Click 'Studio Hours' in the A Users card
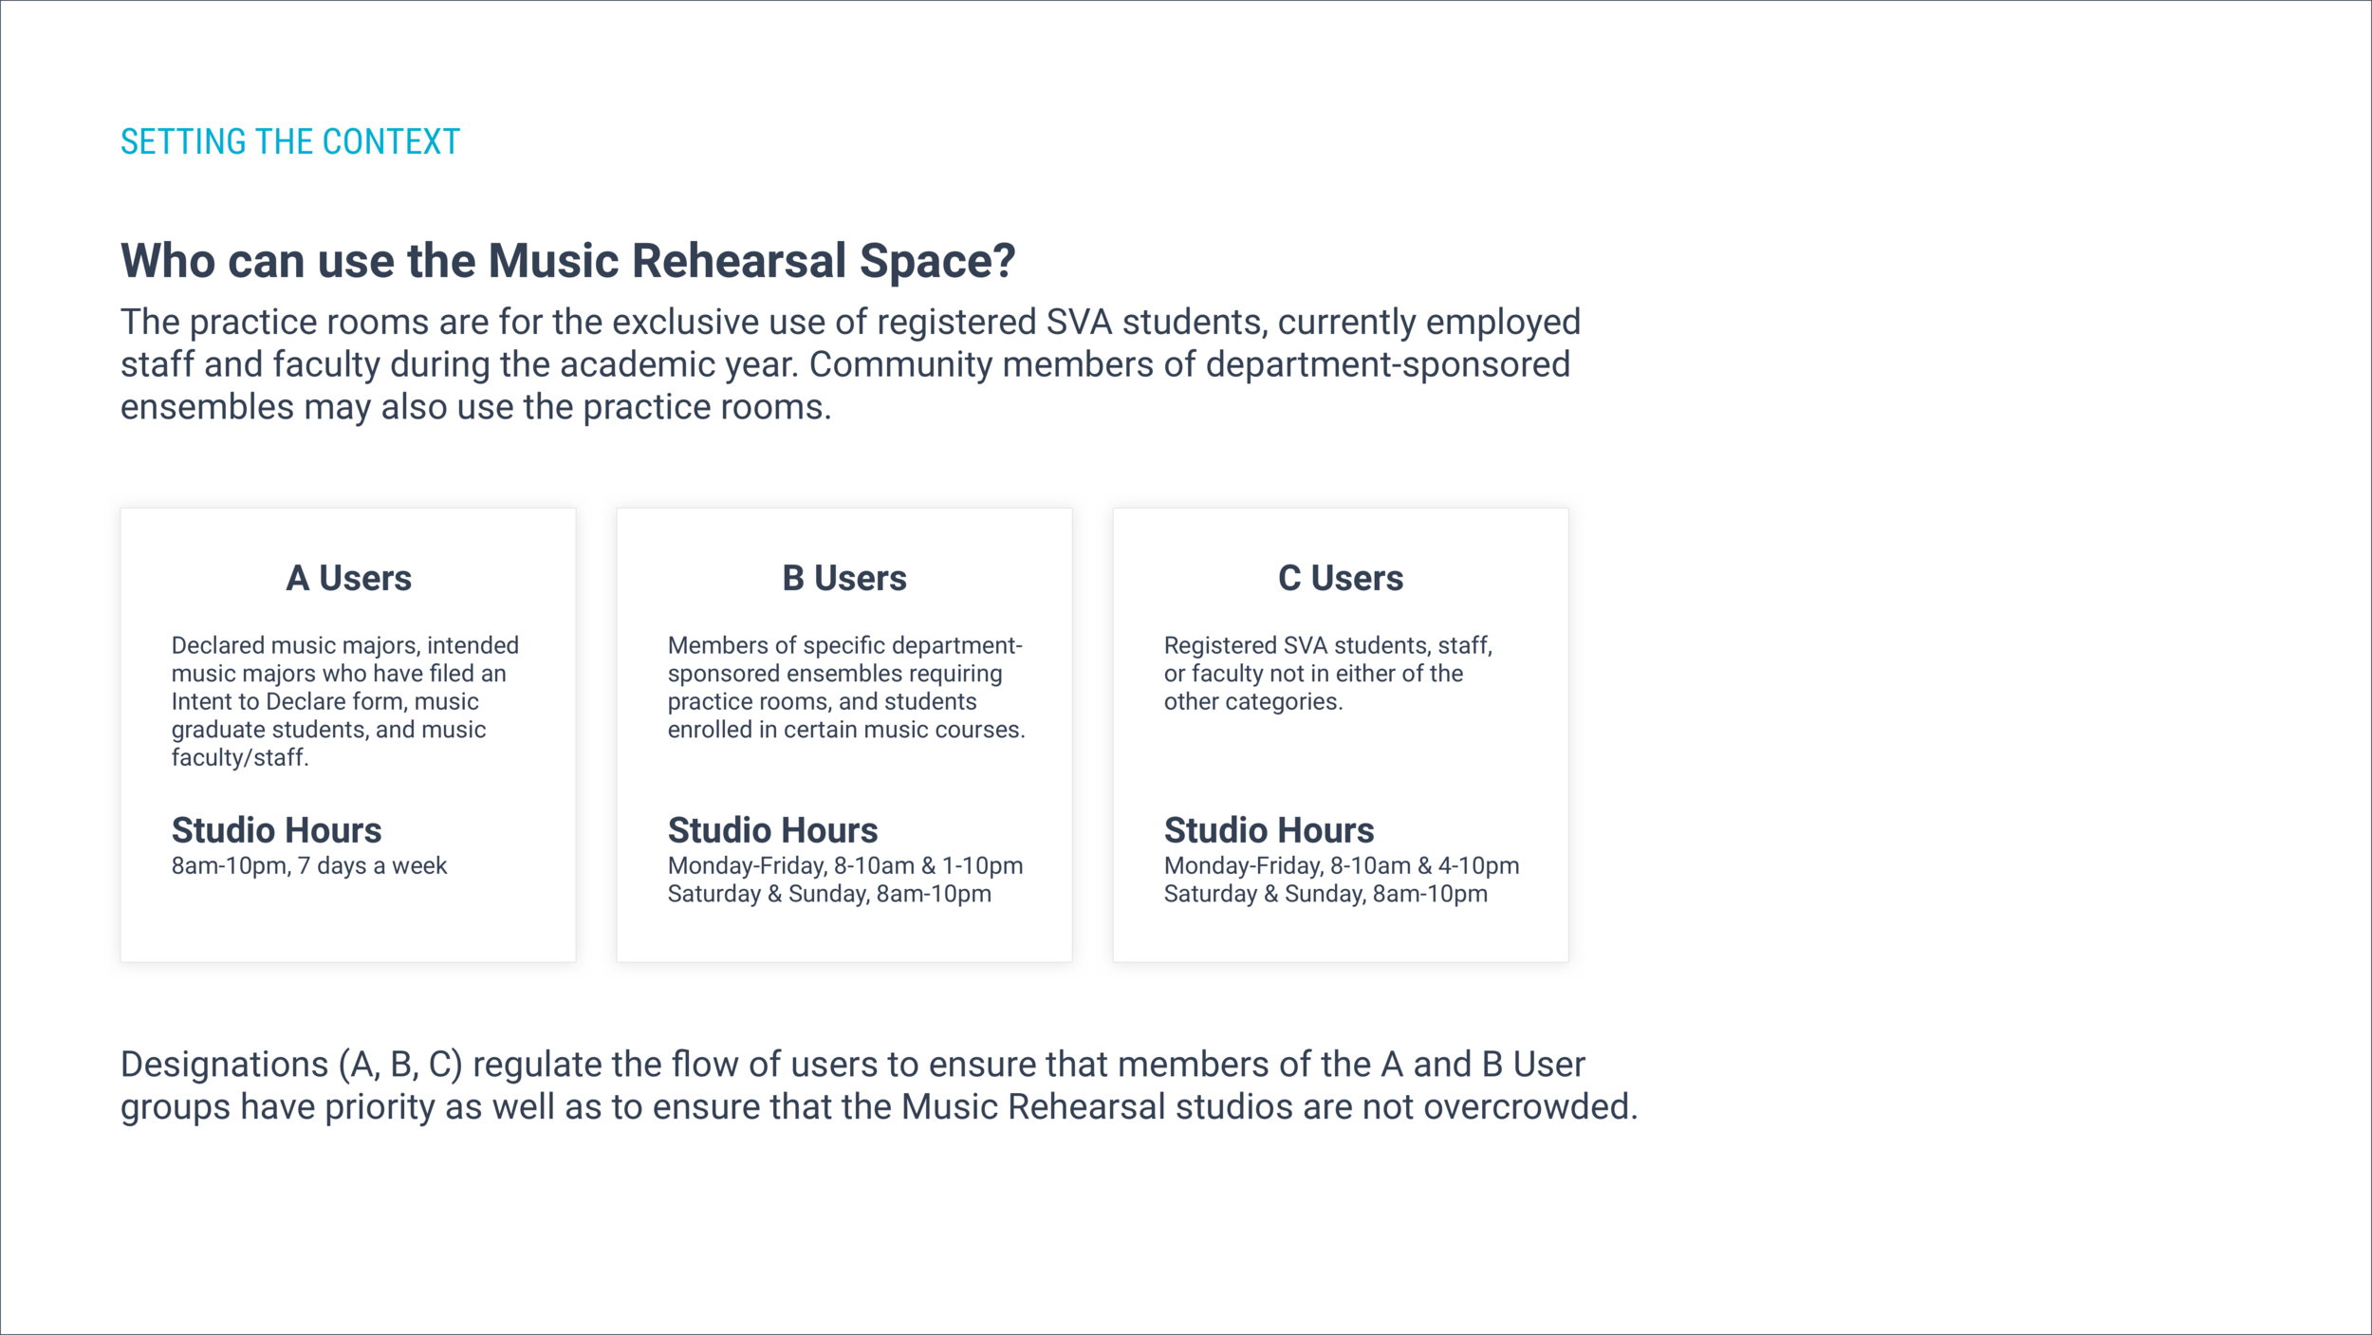Viewport: 2372px width, 1335px height. click(276, 830)
